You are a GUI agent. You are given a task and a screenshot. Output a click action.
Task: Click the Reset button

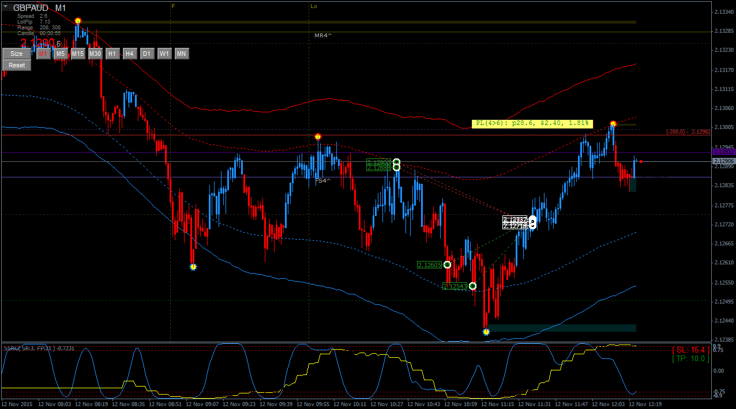pyautogui.click(x=17, y=65)
